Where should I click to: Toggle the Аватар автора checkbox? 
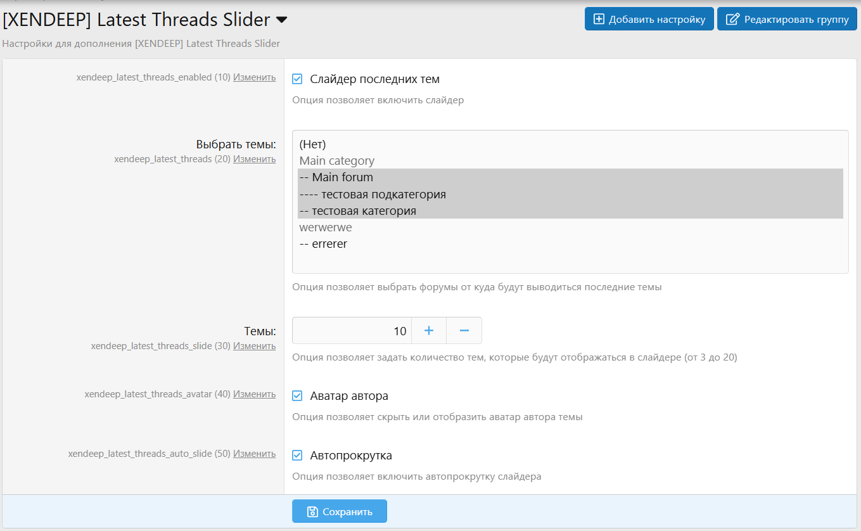297,396
